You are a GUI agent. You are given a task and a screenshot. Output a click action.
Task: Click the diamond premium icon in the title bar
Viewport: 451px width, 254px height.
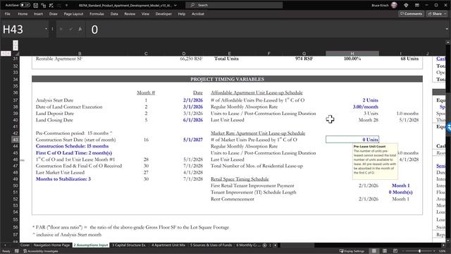406,5
